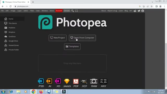Image resolution: width=167 pixels, height=94 pixels.
Task: Open Windows Start menu
Action: click(x=3, y=92)
